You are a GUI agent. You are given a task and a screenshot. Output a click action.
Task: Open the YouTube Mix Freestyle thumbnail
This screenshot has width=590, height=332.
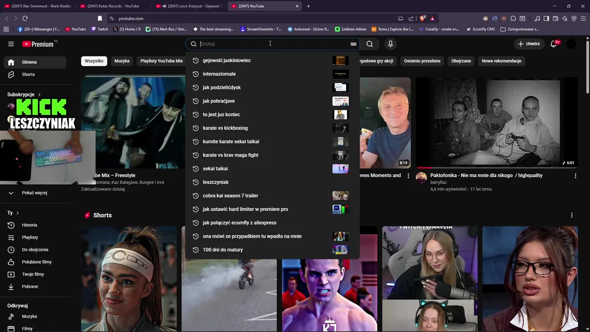point(133,123)
